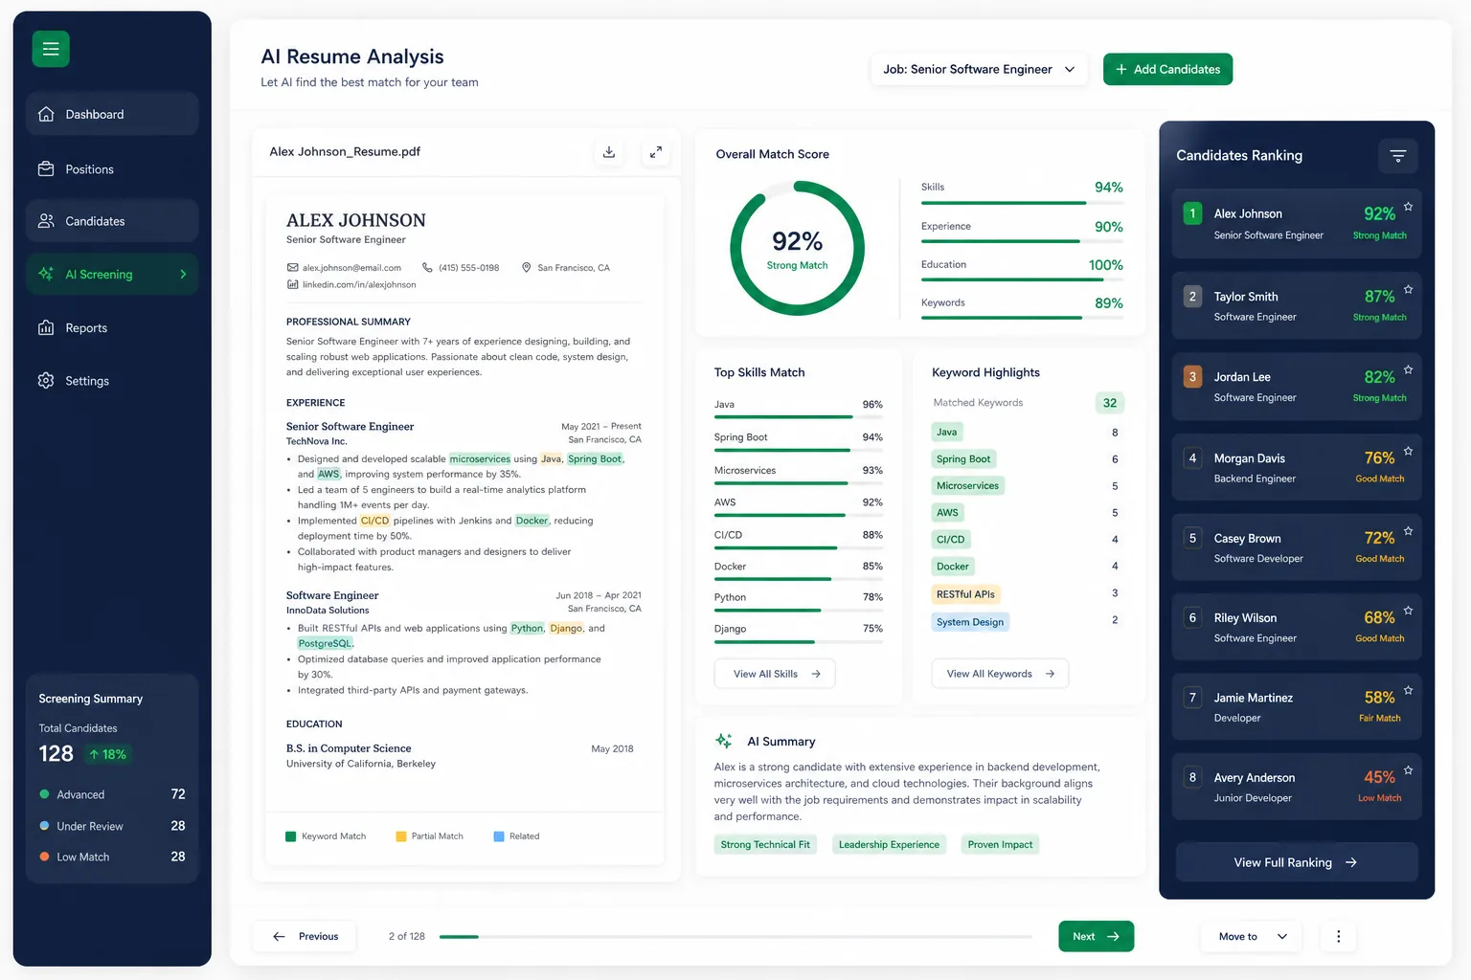Click the star beside Avery Anderson
1471x980 pixels.
click(1408, 770)
